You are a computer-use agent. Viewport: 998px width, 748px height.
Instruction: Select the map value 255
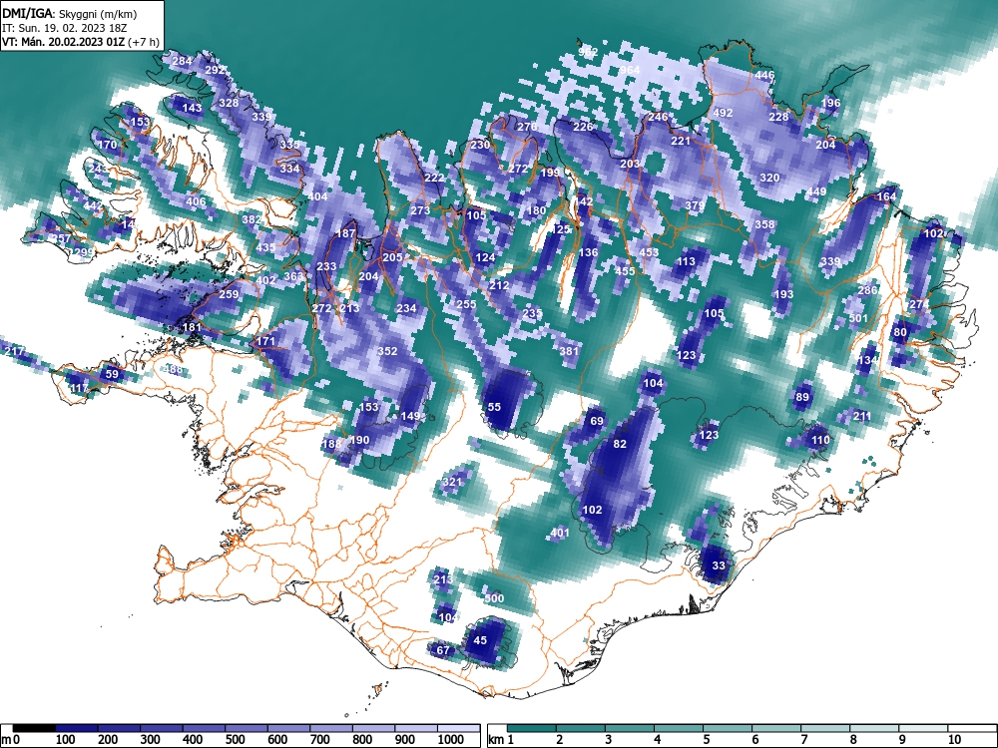(x=466, y=304)
